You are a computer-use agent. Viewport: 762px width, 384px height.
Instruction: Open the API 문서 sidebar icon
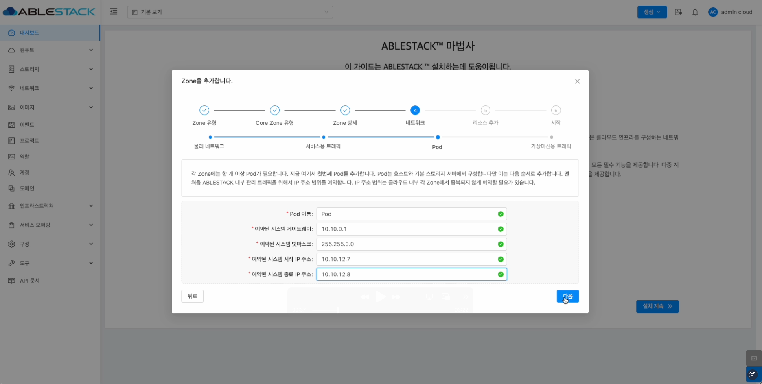tap(11, 281)
